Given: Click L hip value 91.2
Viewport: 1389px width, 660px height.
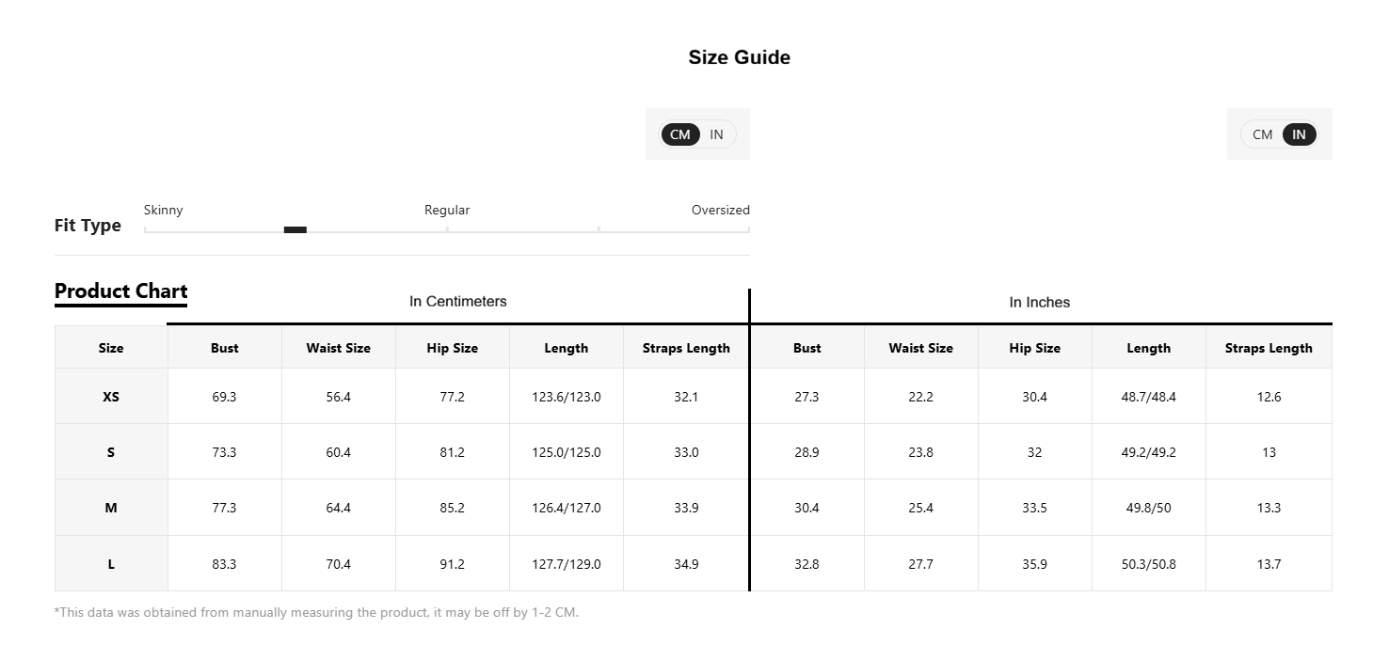Looking at the screenshot, I should tap(453, 564).
